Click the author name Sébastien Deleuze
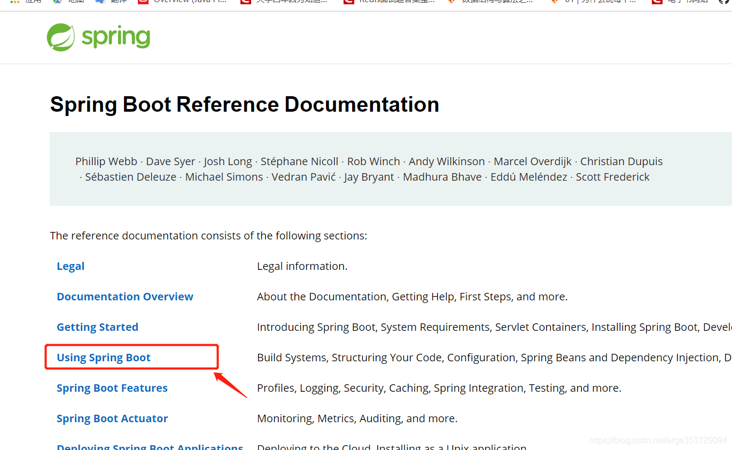This screenshot has width=732, height=450. [x=131, y=177]
